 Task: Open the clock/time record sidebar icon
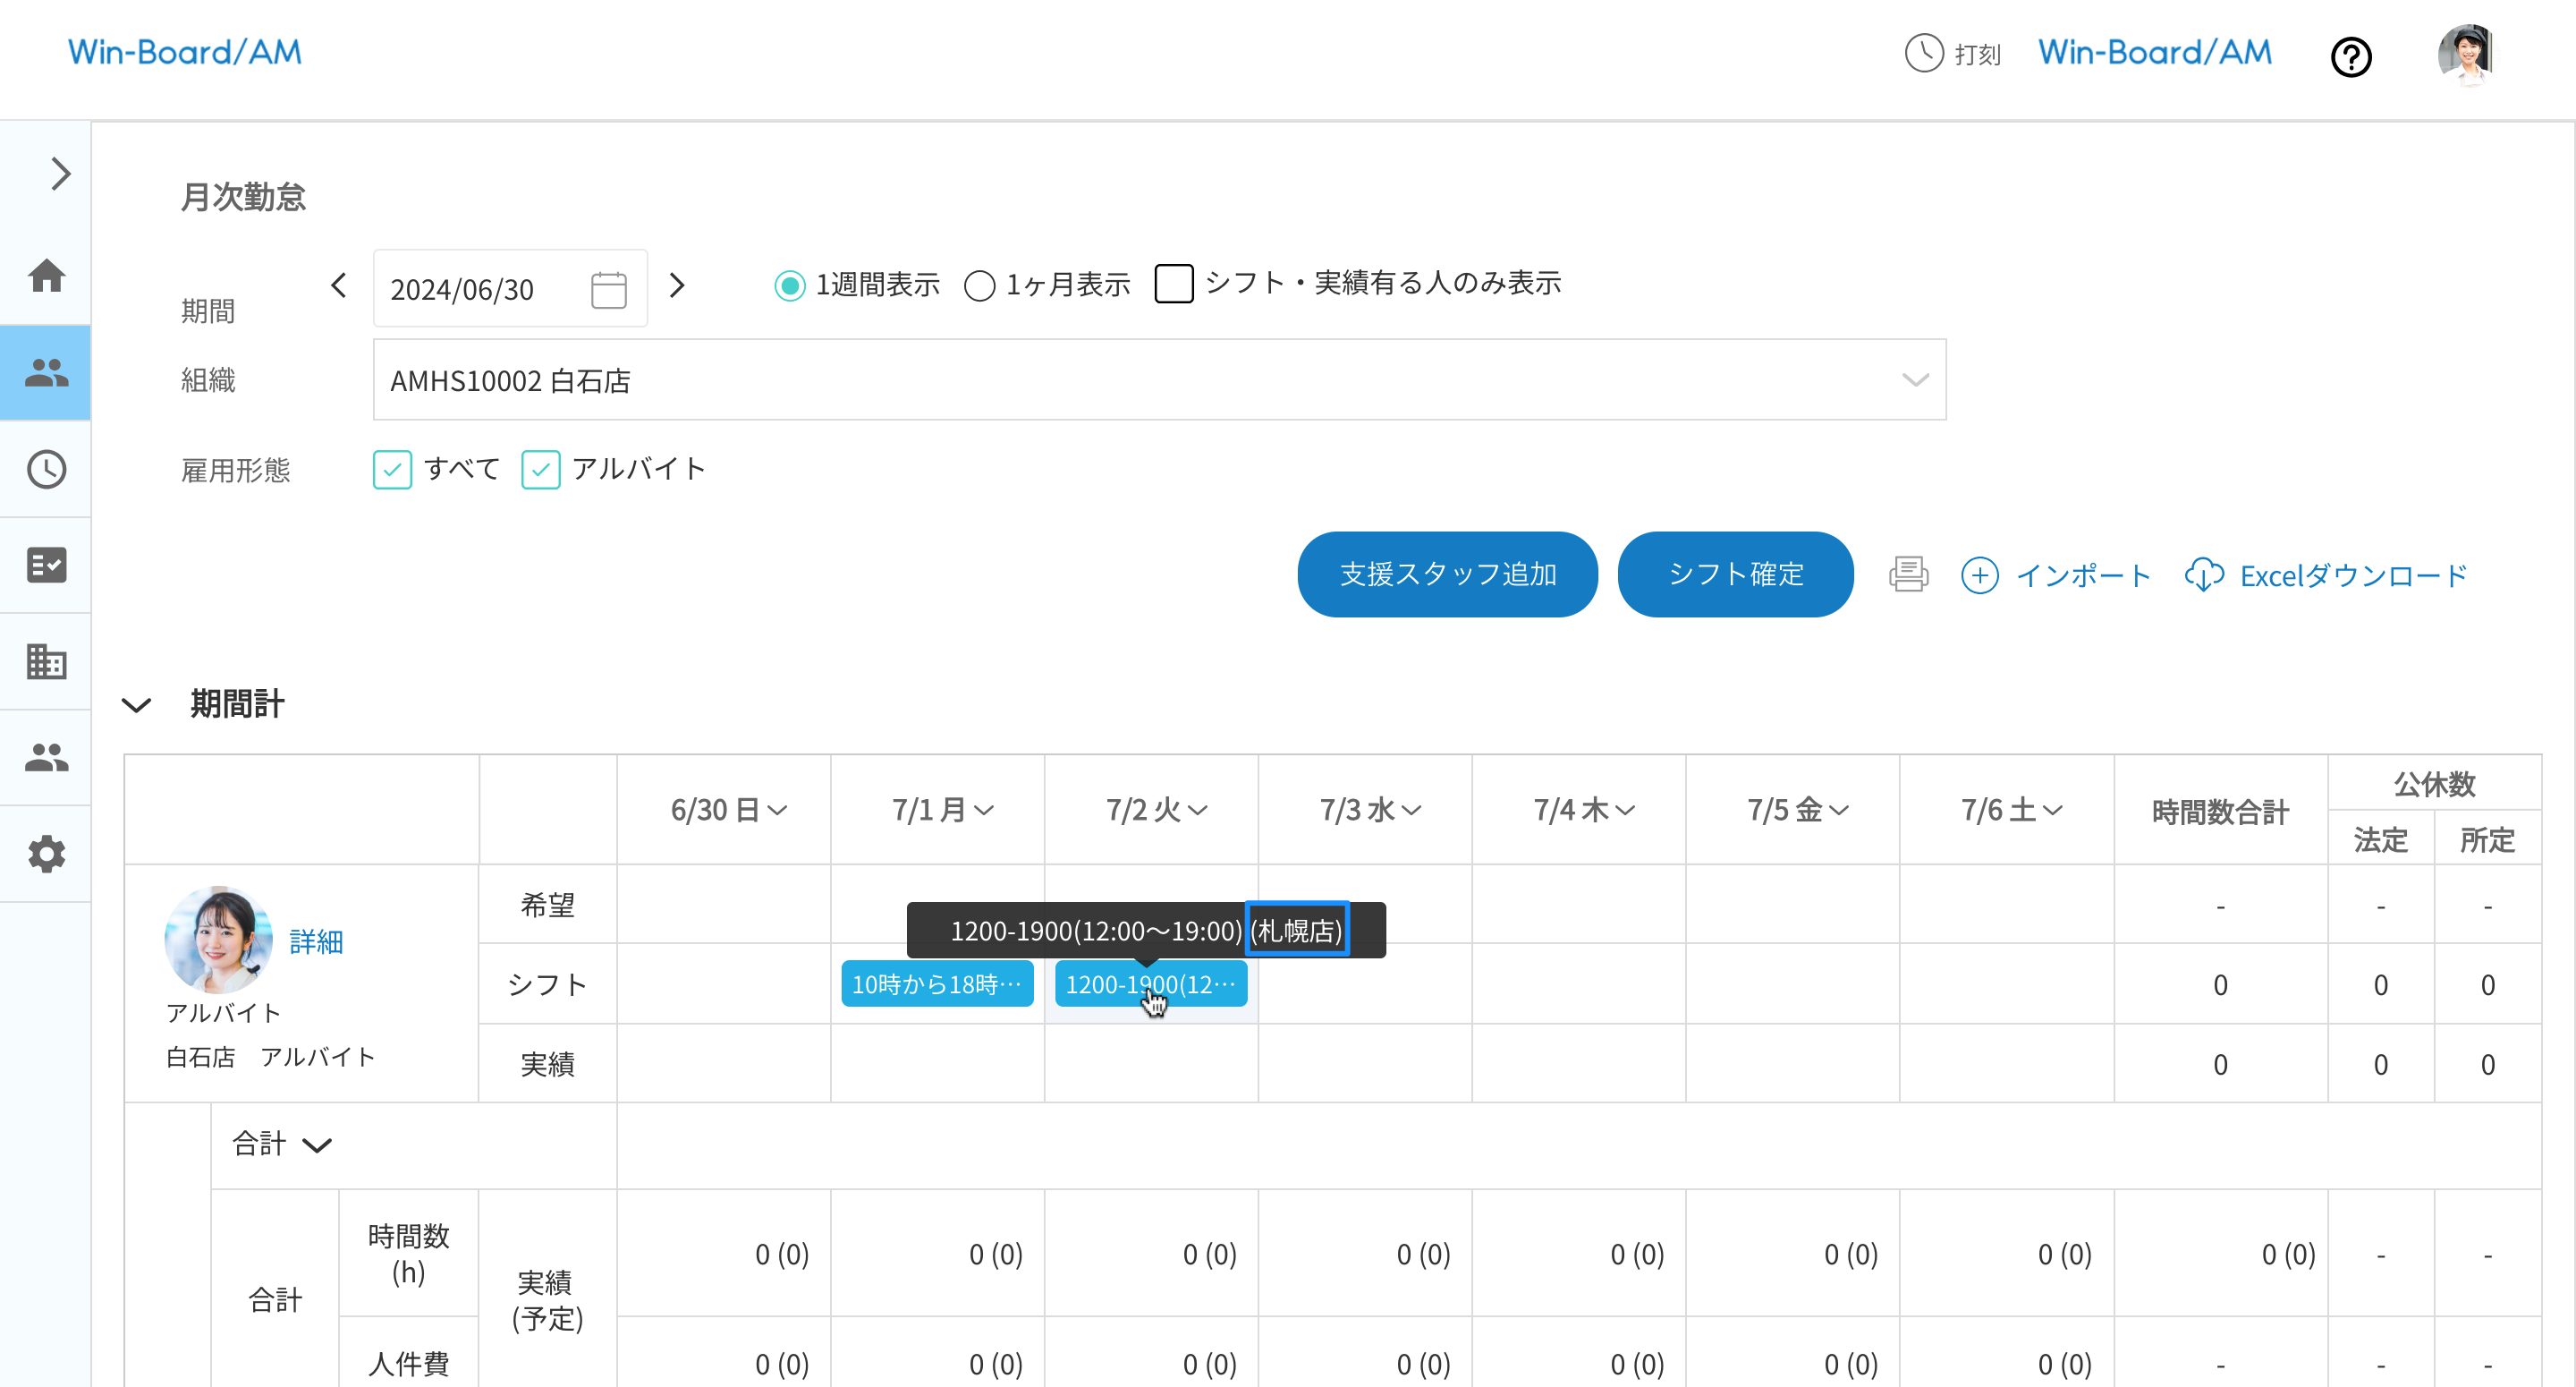46,468
